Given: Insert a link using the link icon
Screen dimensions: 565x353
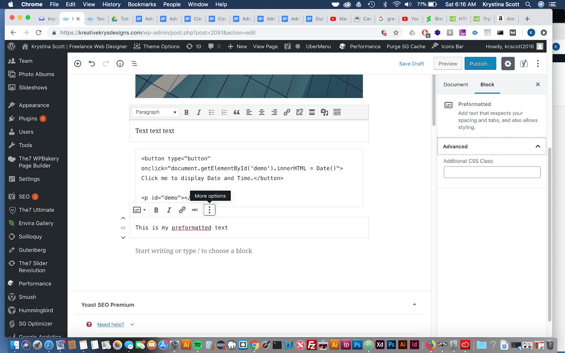Looking at the screenshot, I should point(287,112).
